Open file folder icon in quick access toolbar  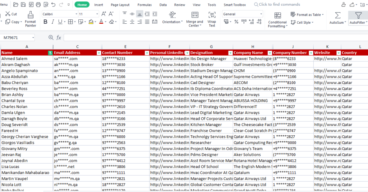coord(16,4)
